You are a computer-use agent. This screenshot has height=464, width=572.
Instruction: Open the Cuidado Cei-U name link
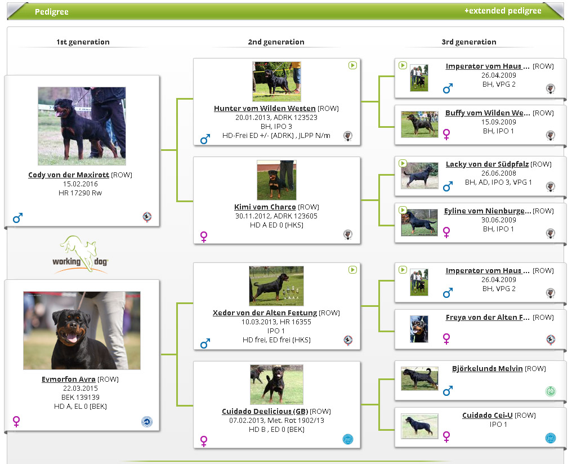[x=487, y=416]
